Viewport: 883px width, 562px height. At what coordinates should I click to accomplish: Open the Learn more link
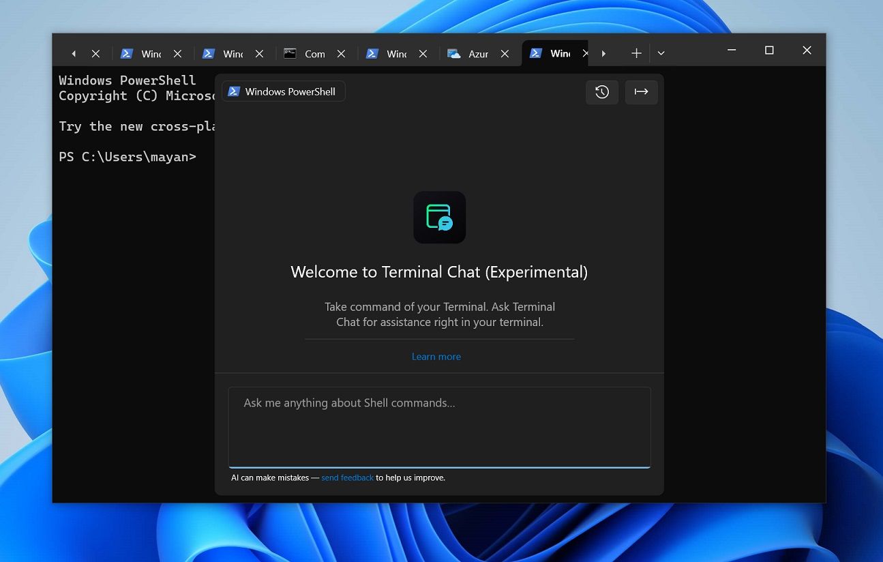[x=436, y=356]
